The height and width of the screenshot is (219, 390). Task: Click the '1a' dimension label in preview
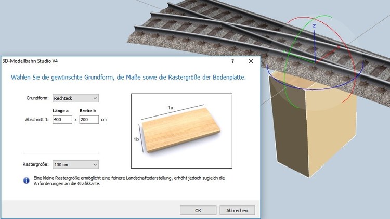(x=171, y=108)
